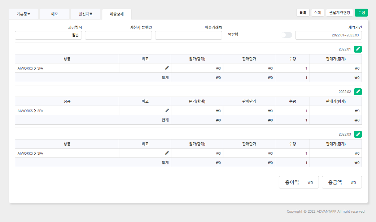Open 월납계약변경 contract change
The image size is (376, 222).
pyautogui.click(x=340, y=13)
